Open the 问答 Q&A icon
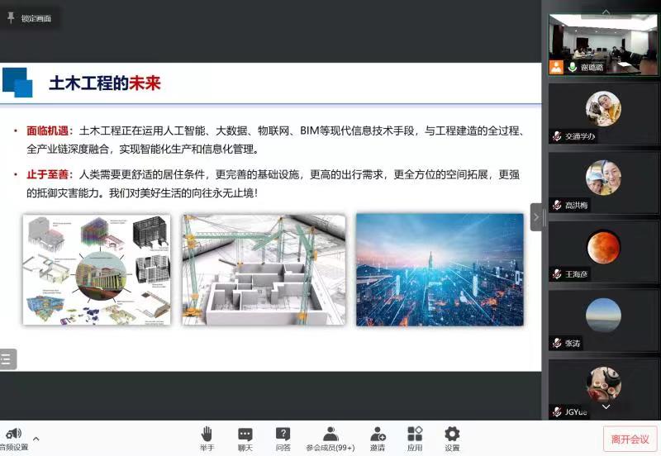Screen dimensions: 661x456 [x=283, y=435]
